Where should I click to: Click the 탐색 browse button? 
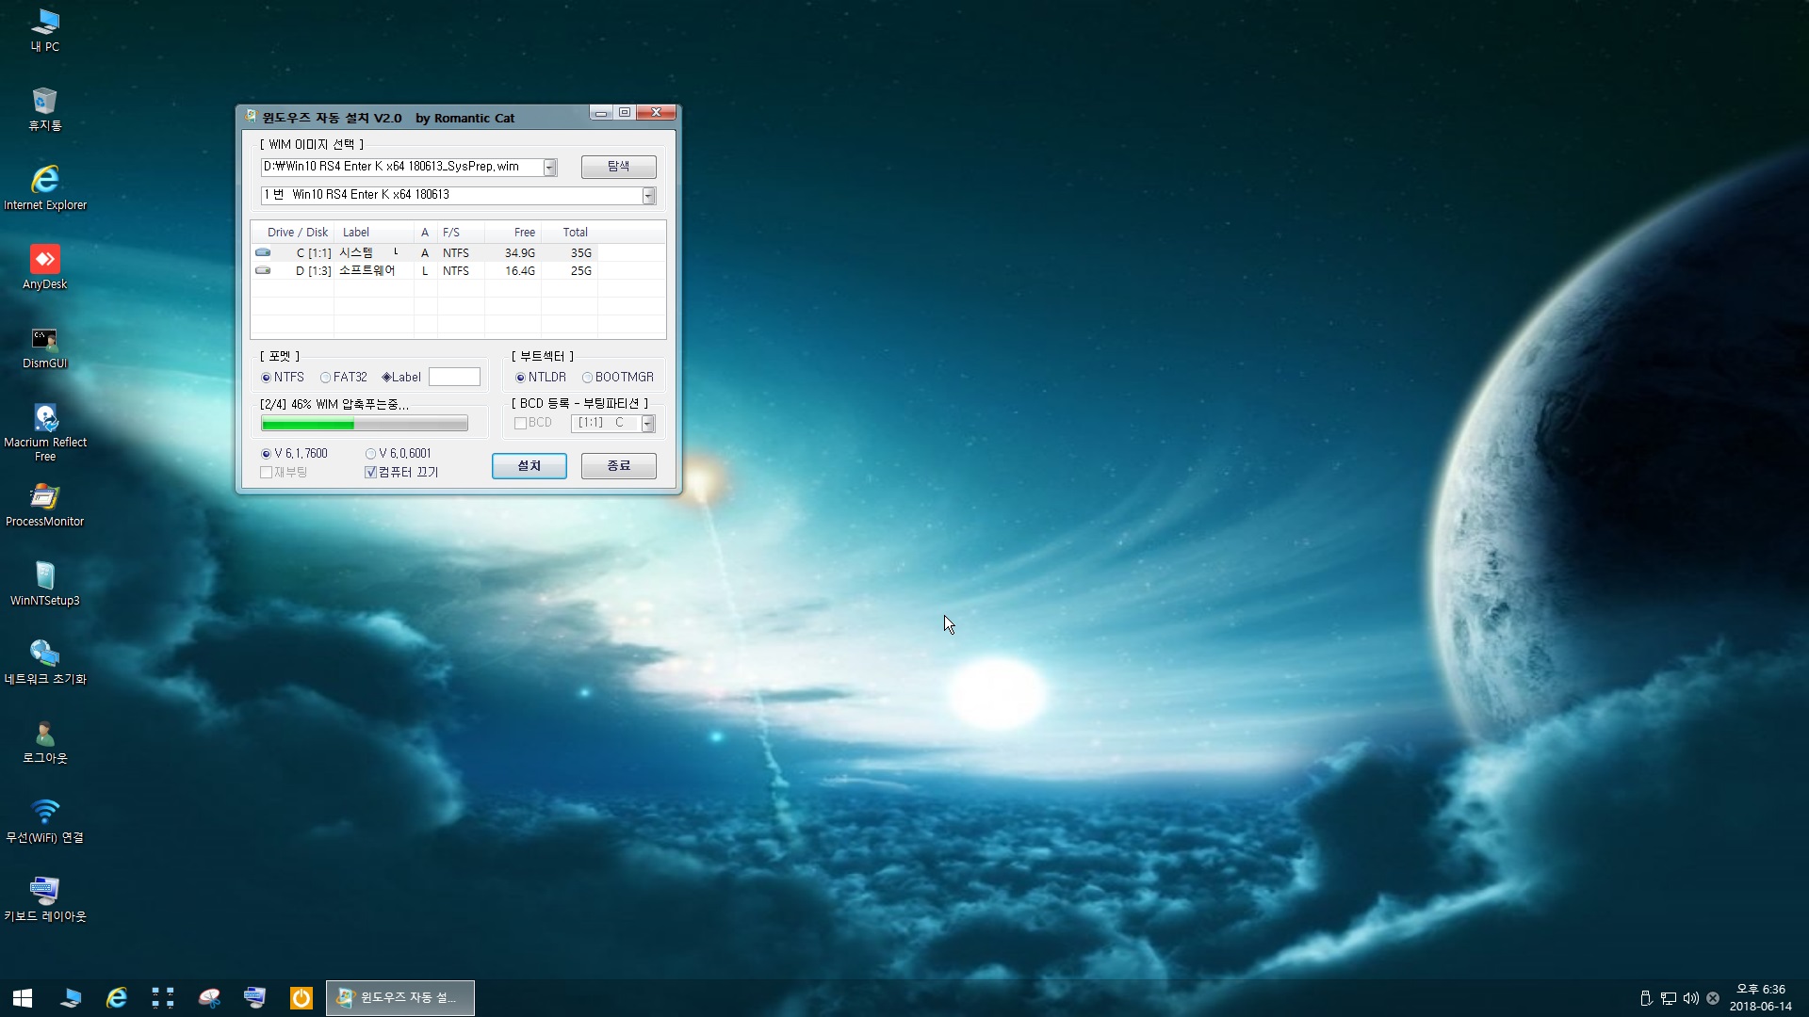point(618,167)
